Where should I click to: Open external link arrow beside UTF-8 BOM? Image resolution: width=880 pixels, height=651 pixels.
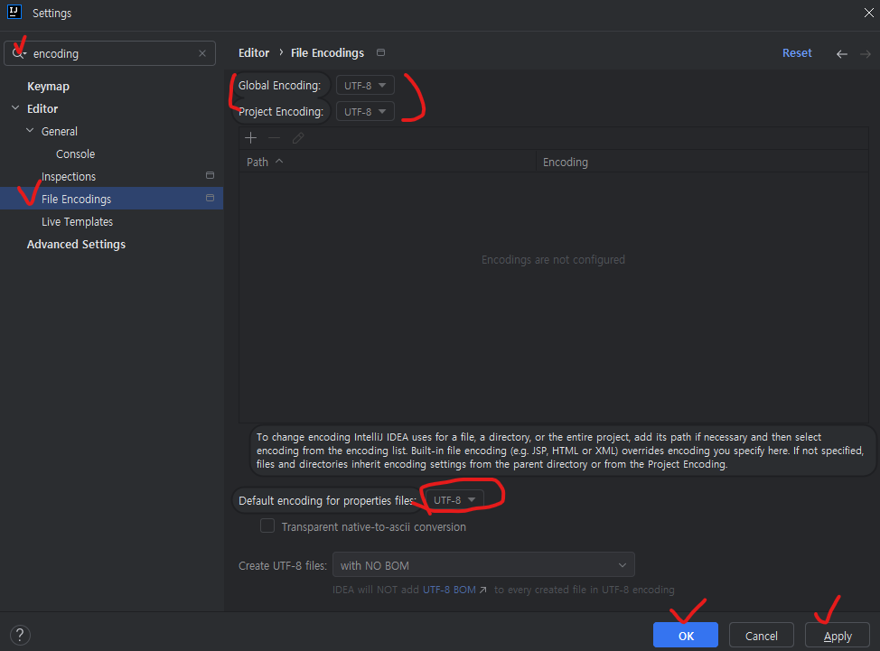[x=482, y=590]
